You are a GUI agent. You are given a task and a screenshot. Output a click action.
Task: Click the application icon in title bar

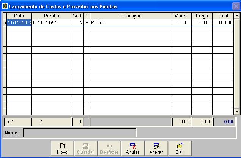pos(5,6)
